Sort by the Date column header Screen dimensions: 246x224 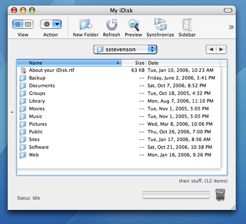point(183,63)
